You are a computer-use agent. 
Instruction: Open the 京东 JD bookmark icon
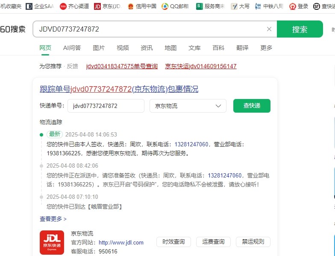pos(97,6)
